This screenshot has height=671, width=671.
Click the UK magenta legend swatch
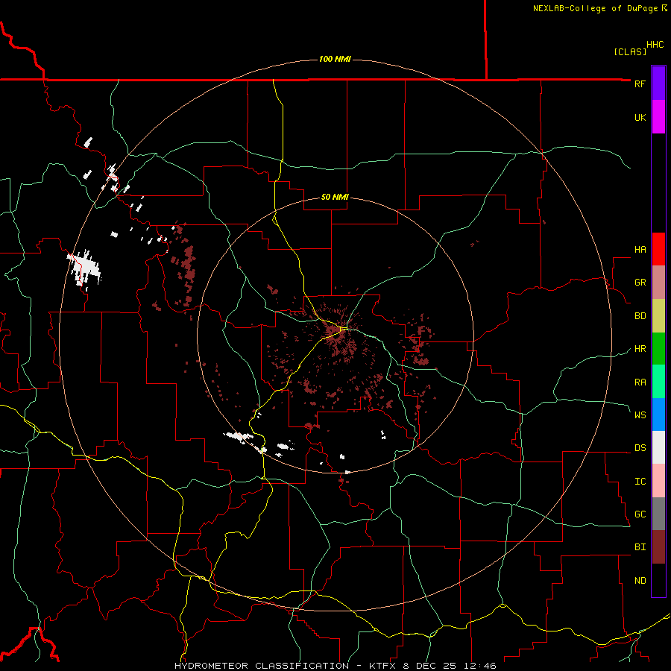658,117
